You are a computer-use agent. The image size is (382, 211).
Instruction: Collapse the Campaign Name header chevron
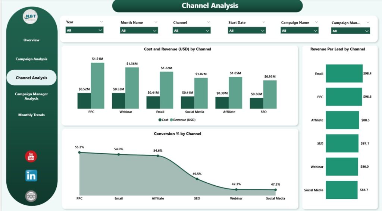click(x=316, y=22)
